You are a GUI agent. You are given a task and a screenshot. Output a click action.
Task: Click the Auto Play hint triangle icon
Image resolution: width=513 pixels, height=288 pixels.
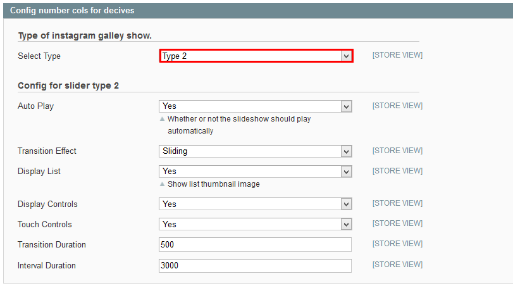pyautogui.click(x=162, y=119)
